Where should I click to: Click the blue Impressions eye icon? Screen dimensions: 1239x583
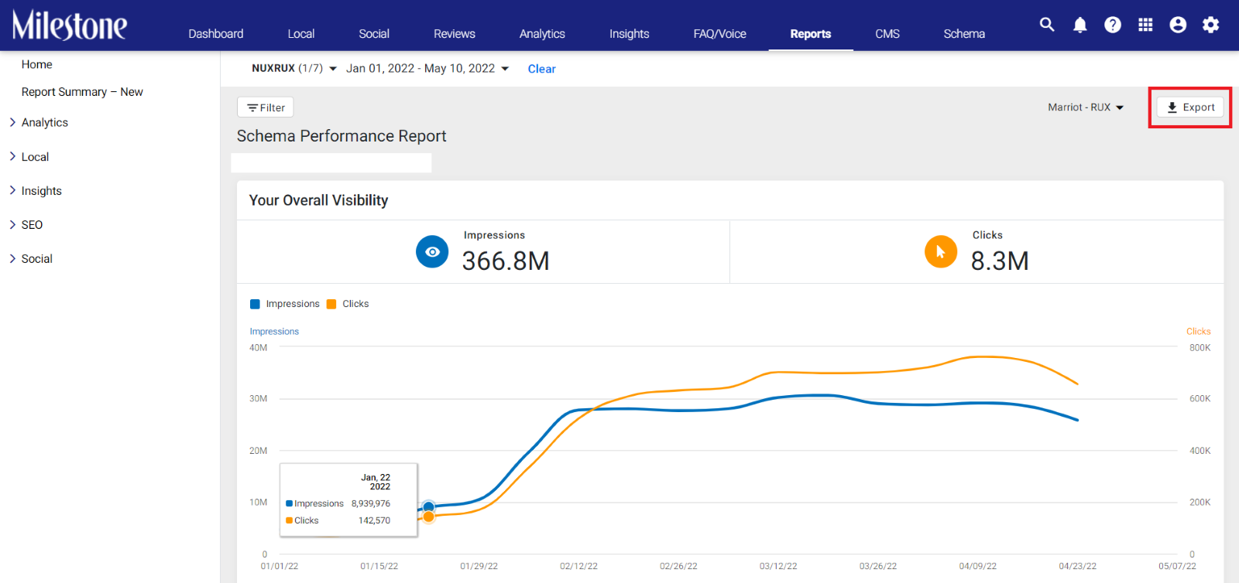coord(432,252)
